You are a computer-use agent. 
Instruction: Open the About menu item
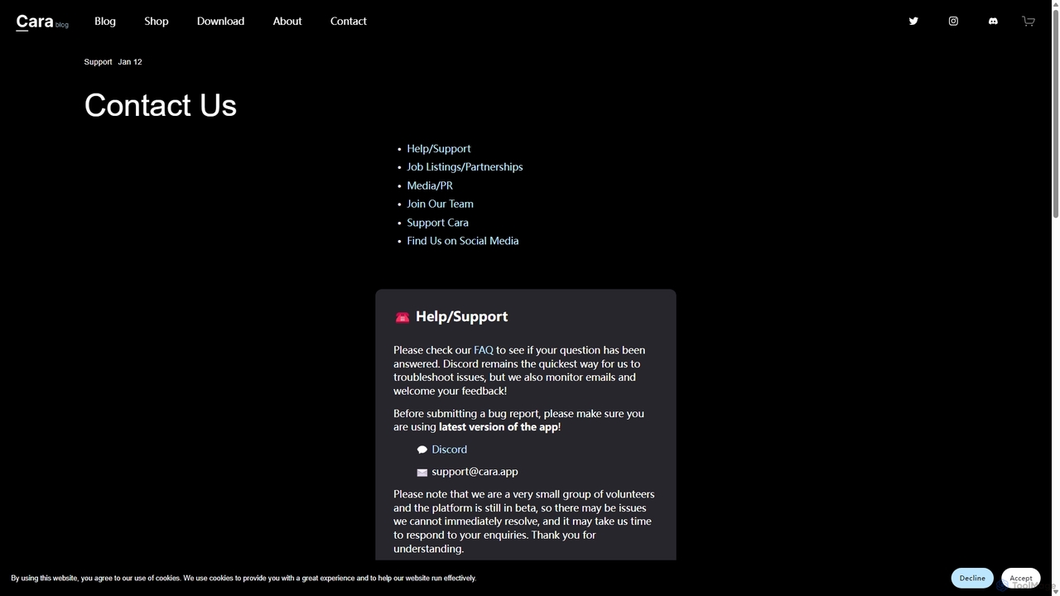(x=287, y=22)
